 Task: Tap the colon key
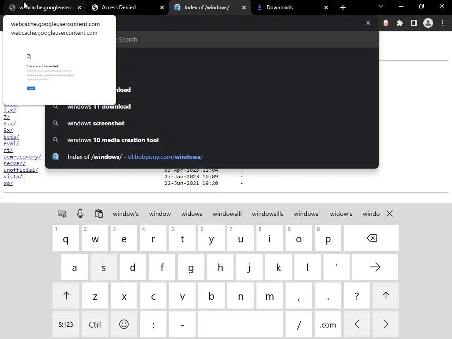[153, 324]
